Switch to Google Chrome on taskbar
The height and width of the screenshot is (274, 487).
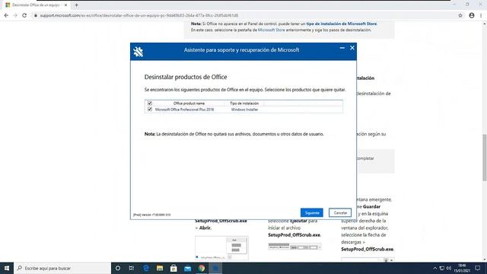[202, 268]
